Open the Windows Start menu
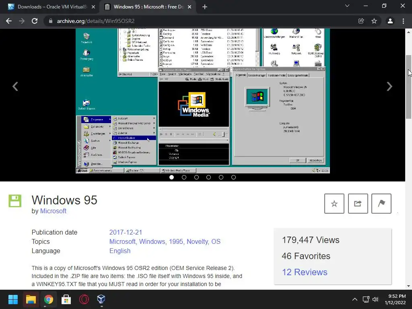Image resolution: width=412 pixels, height=309 pixels. click(x=13, y=299)
